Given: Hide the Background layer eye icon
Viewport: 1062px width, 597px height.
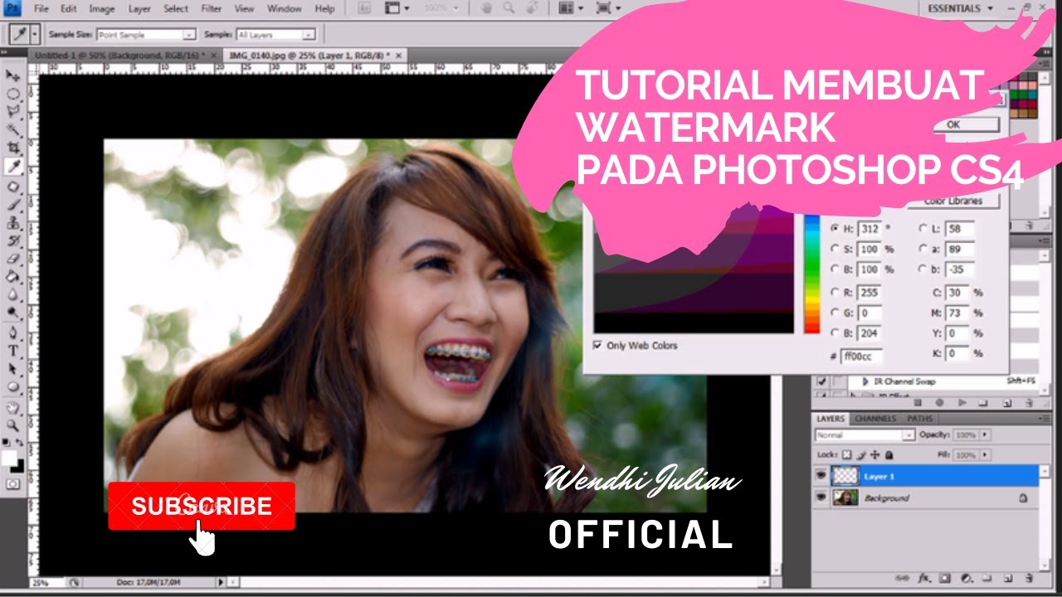Looking at the screenshot, I should tap(822, 498).
